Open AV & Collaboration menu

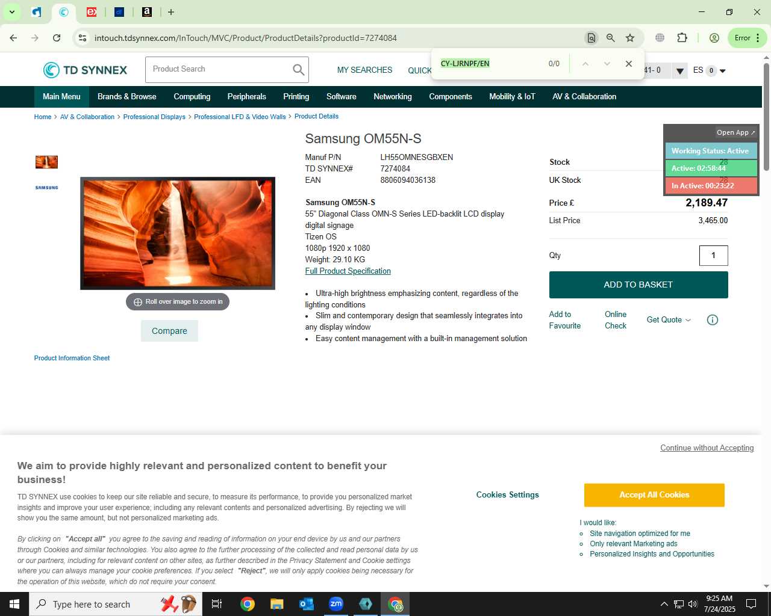pyautogui.click(x=584, y=97)
